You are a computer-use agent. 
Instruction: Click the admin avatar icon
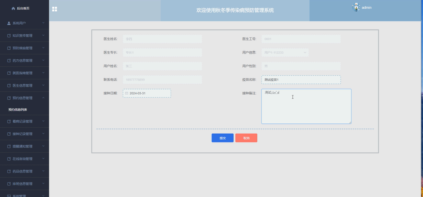356,7
